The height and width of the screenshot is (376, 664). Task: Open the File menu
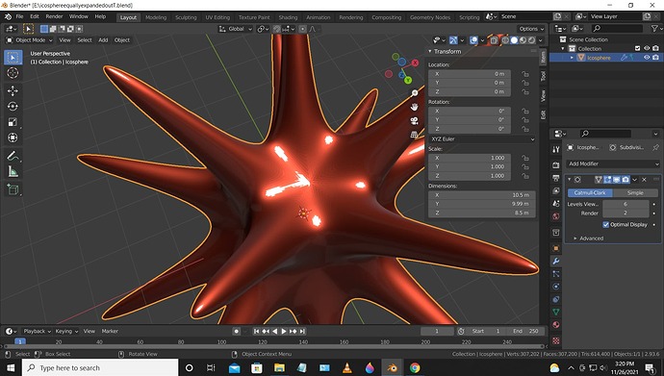point(19,16)
